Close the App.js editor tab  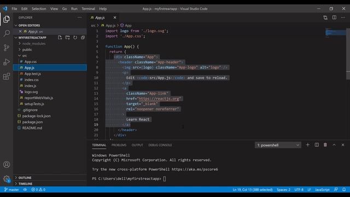point(115,18)
